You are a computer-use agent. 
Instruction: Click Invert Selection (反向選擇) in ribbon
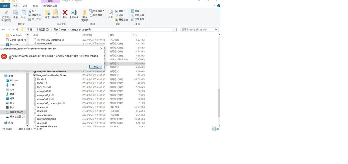(137, 19)
